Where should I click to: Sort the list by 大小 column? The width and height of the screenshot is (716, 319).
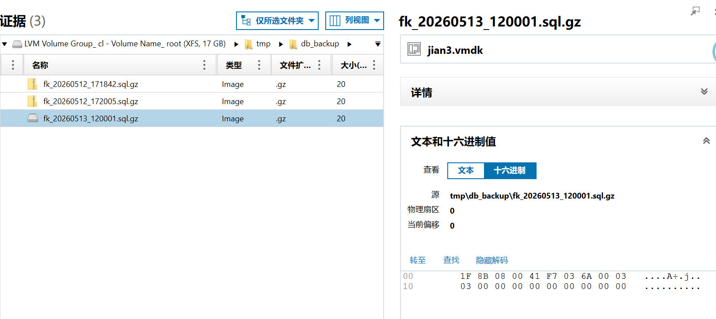(x=354, y=65)
